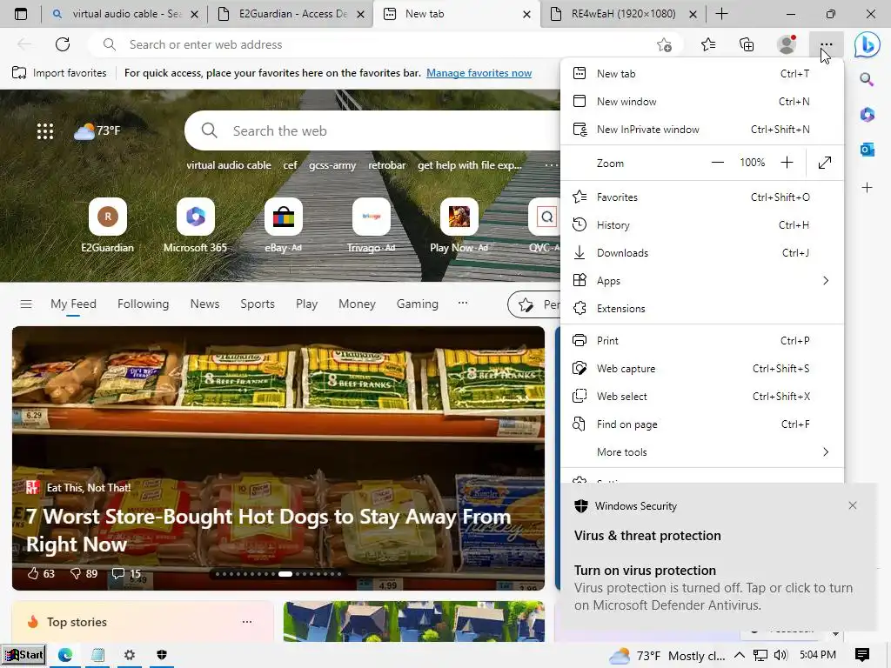Open Downloads menu entry
The height and width of the screenshot is (668, 891).
pos(702,253)
